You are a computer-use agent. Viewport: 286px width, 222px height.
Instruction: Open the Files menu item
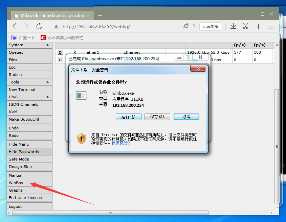pos(29,60)
